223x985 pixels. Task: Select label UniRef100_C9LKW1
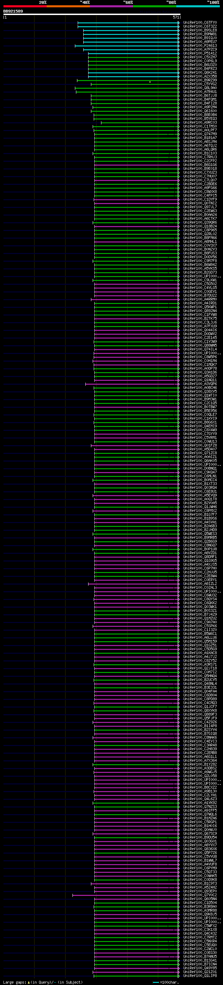point(200,280)
